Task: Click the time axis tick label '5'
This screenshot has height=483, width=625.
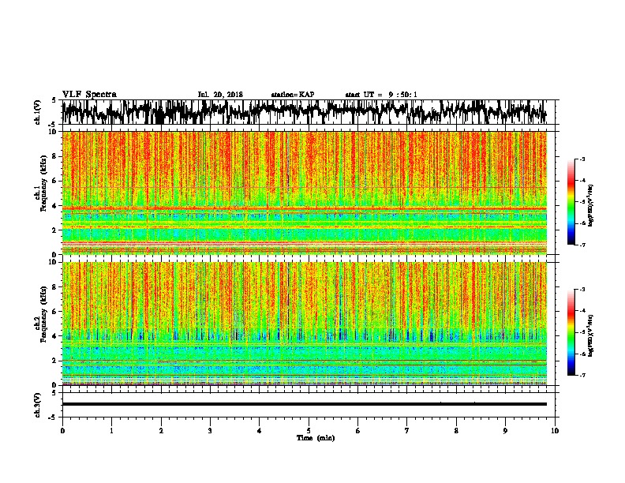Action: pos(309,431)
